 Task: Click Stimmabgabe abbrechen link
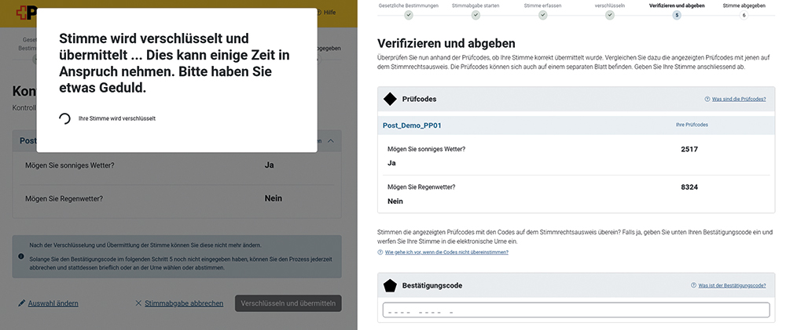pos(184,303)
